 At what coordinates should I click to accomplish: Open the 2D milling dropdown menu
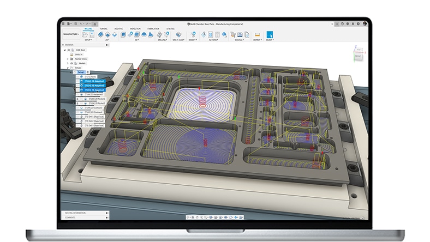pos(107,40)
